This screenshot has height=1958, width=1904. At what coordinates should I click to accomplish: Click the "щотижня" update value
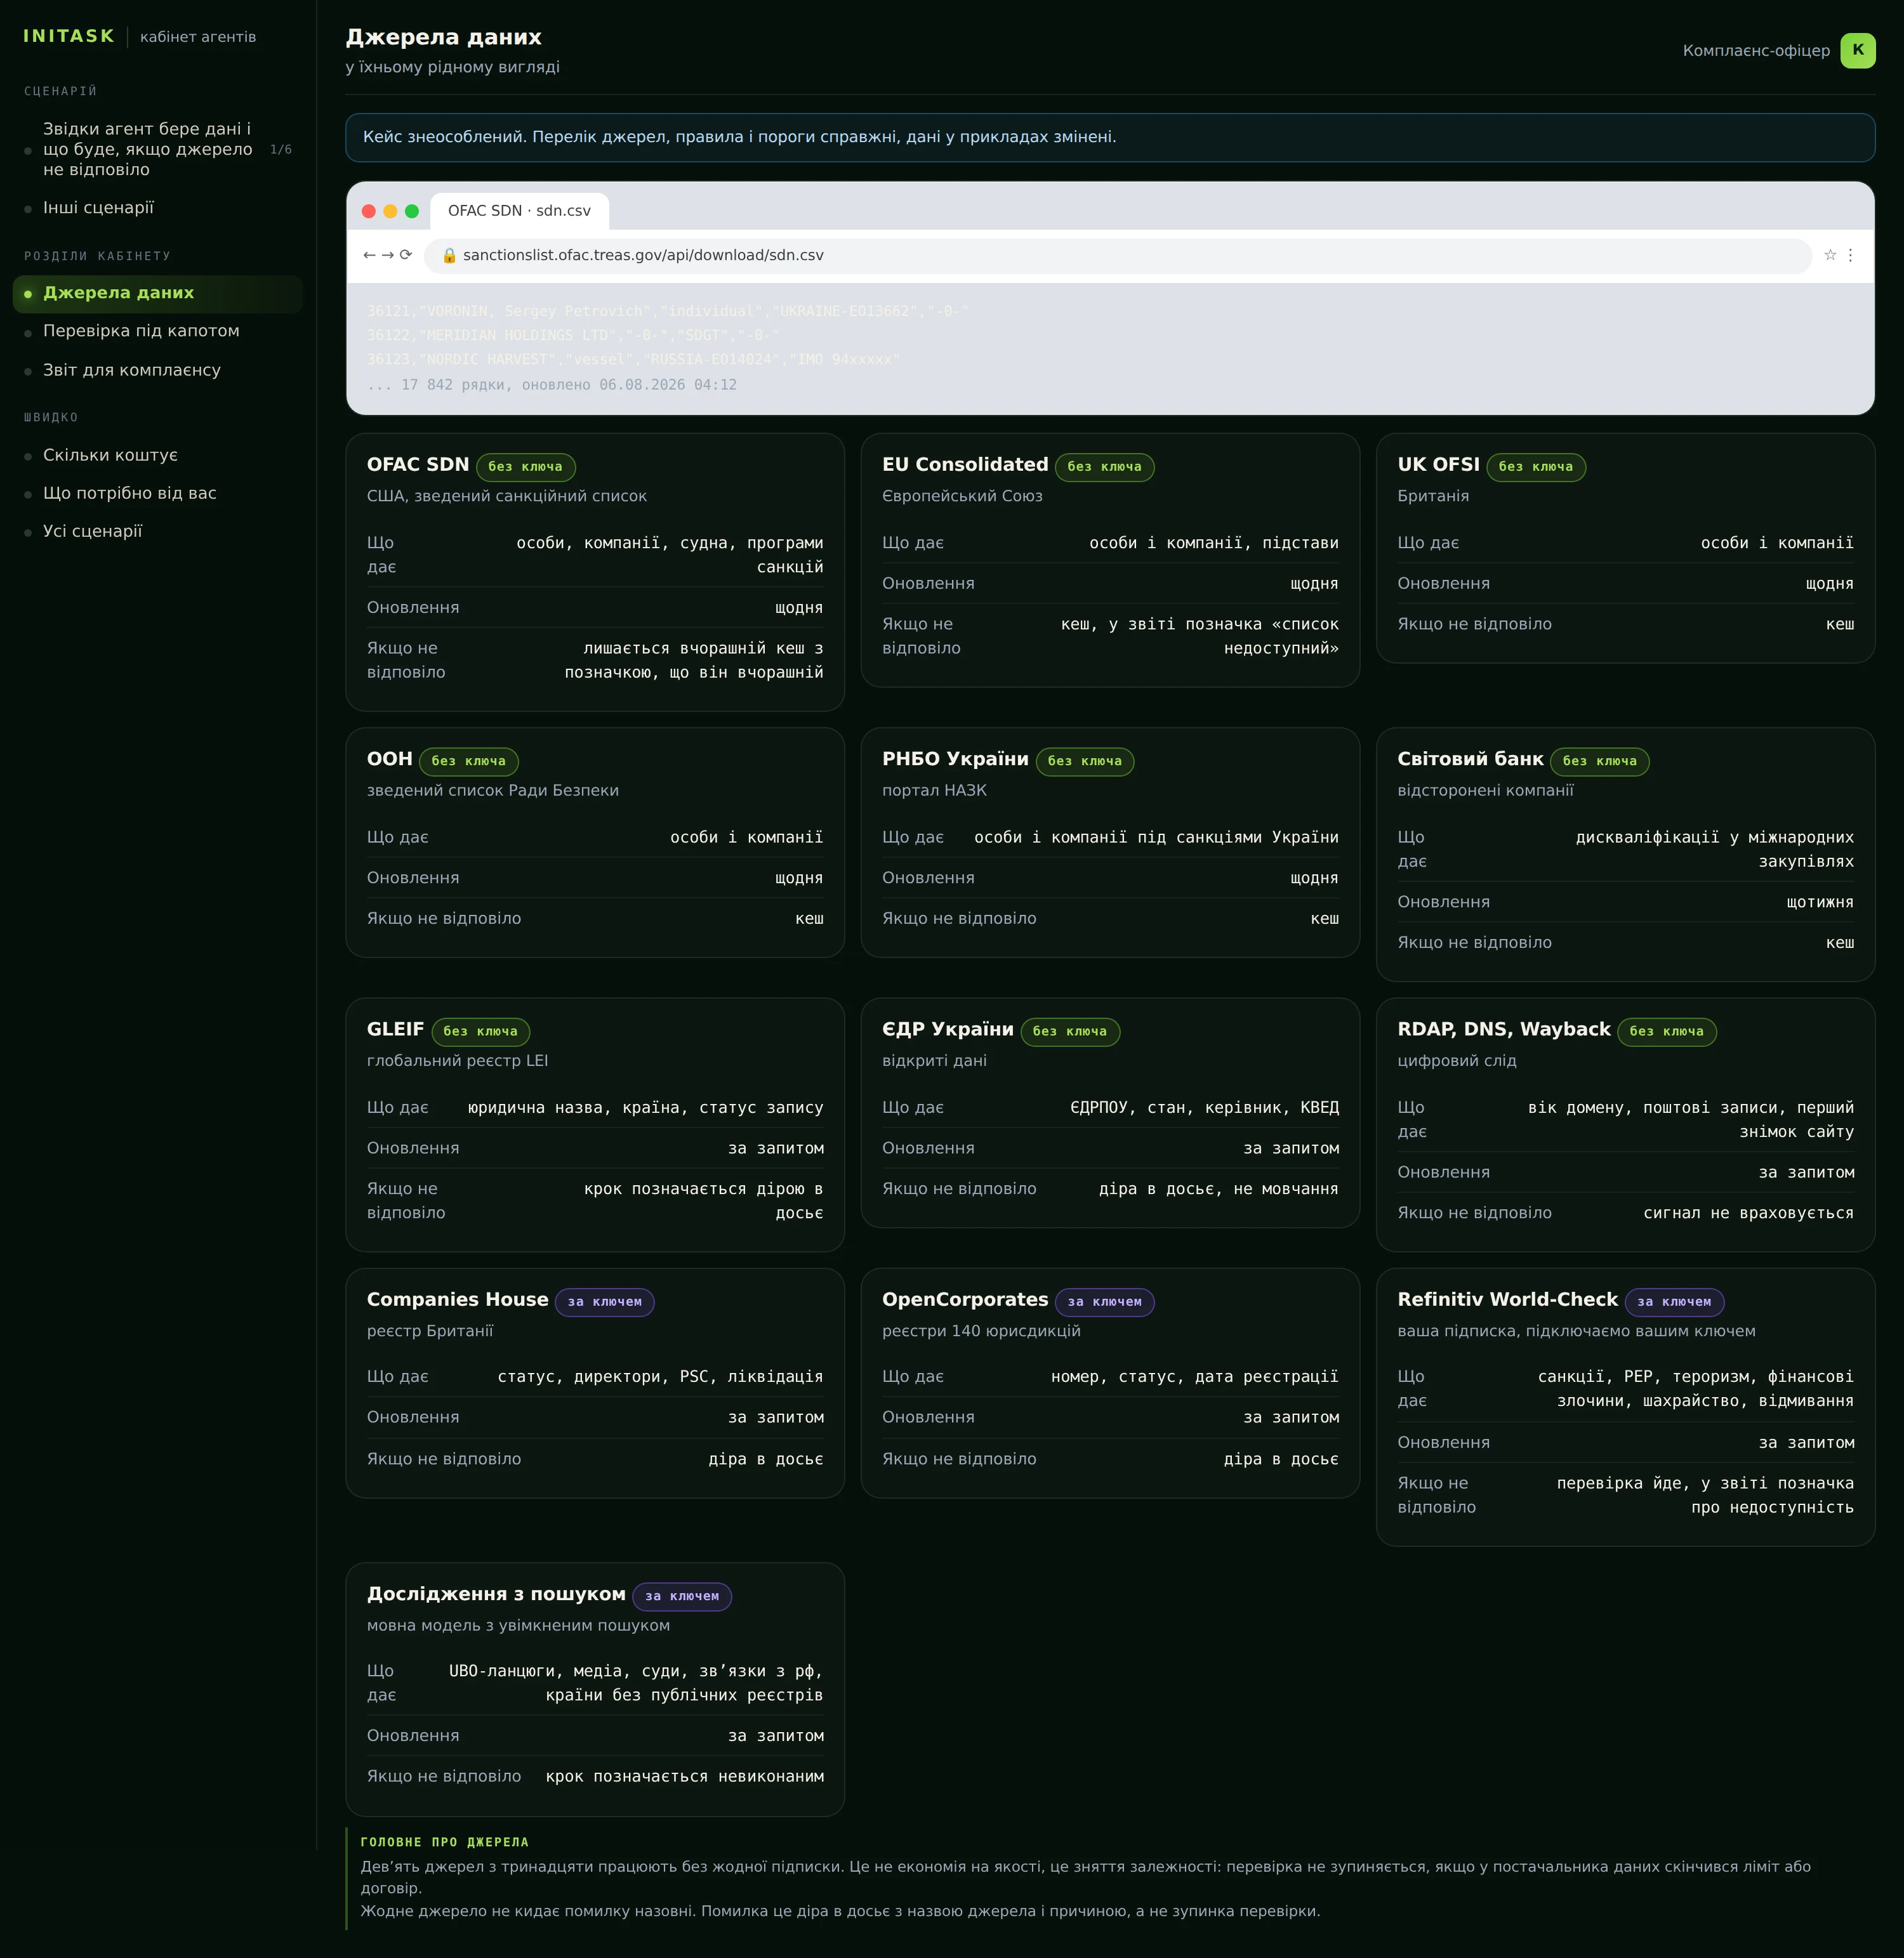[1820, 902]
